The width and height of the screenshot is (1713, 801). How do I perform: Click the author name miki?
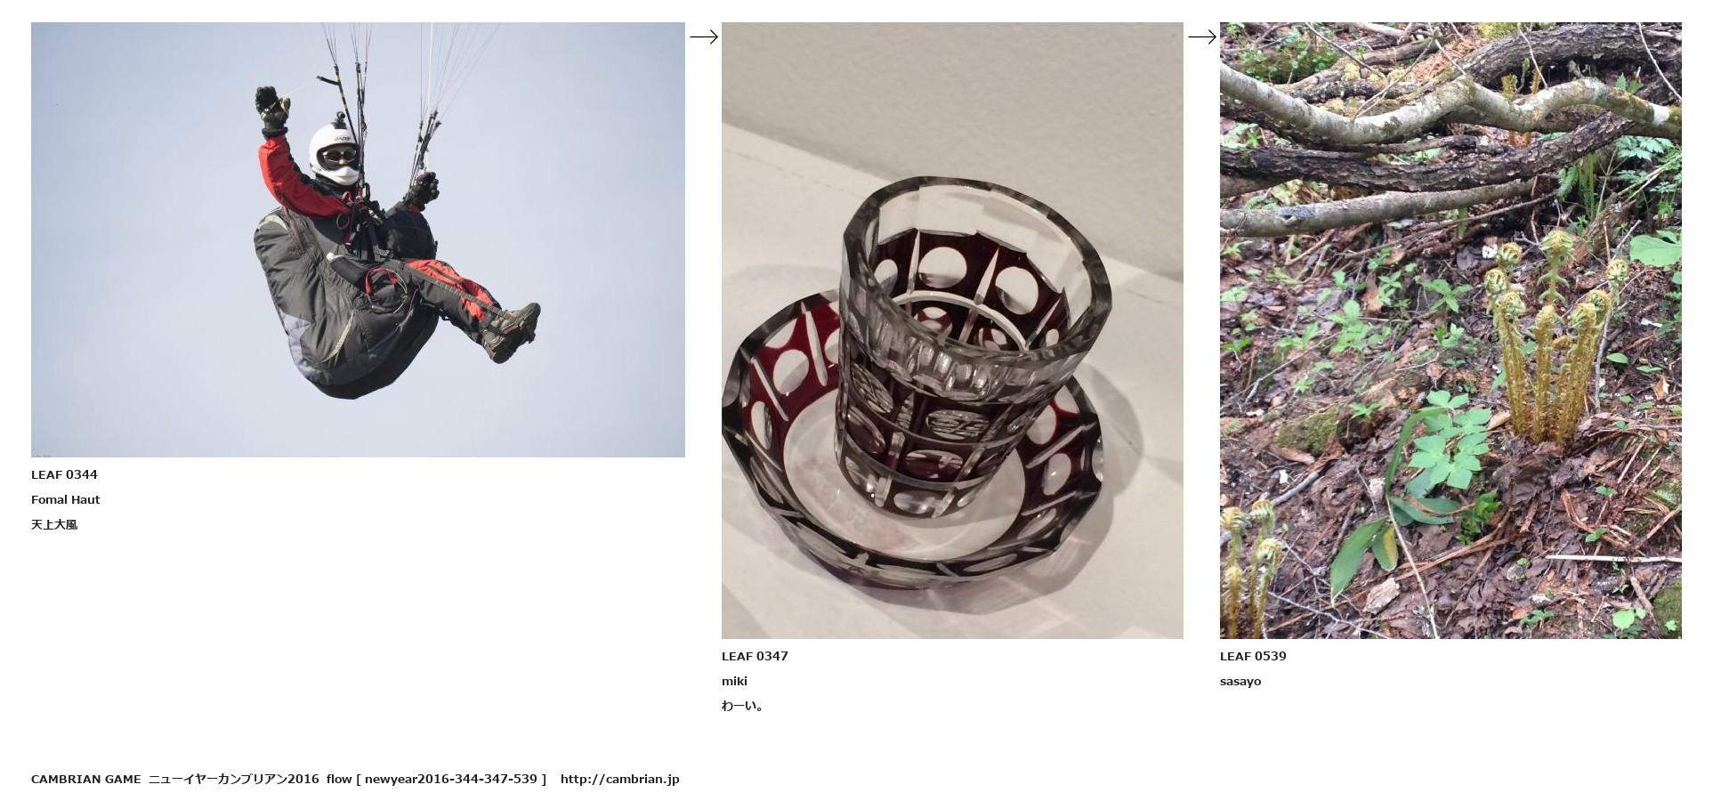[x=734, y=682]
